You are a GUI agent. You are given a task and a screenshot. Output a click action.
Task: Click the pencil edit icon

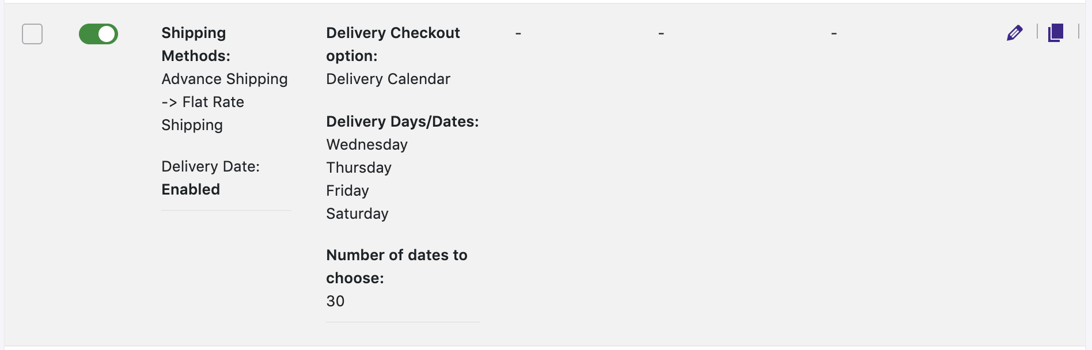tap(1014, 33)
